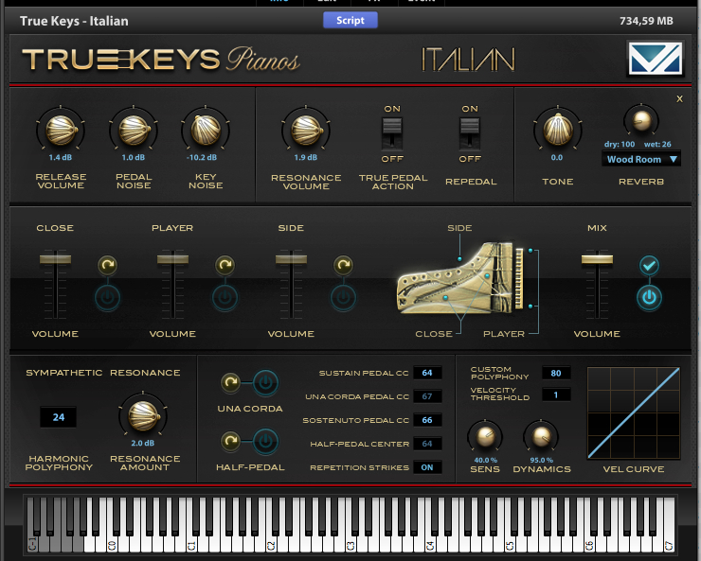This screenshot has width=701, height=561.
Task: Click the Tone knob
Action: (x=558, y=130)
